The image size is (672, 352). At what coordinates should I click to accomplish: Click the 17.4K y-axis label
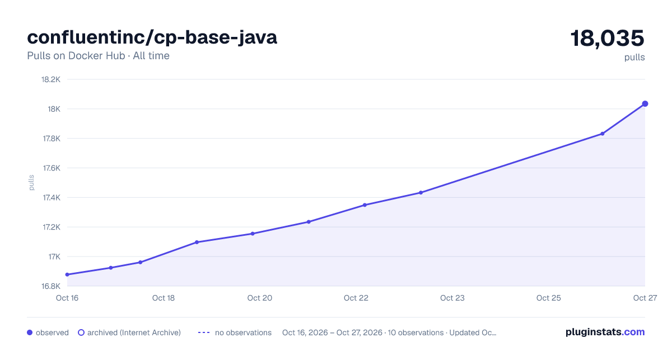click(50, 198)
